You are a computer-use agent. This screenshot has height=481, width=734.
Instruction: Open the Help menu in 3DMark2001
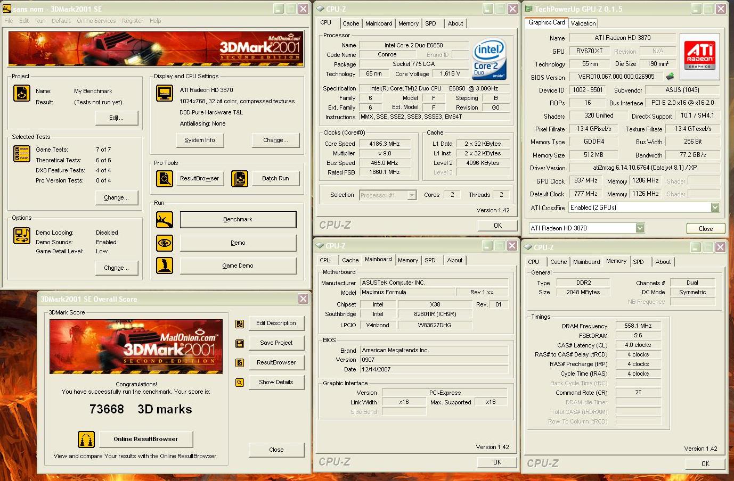tap(155, 21)
